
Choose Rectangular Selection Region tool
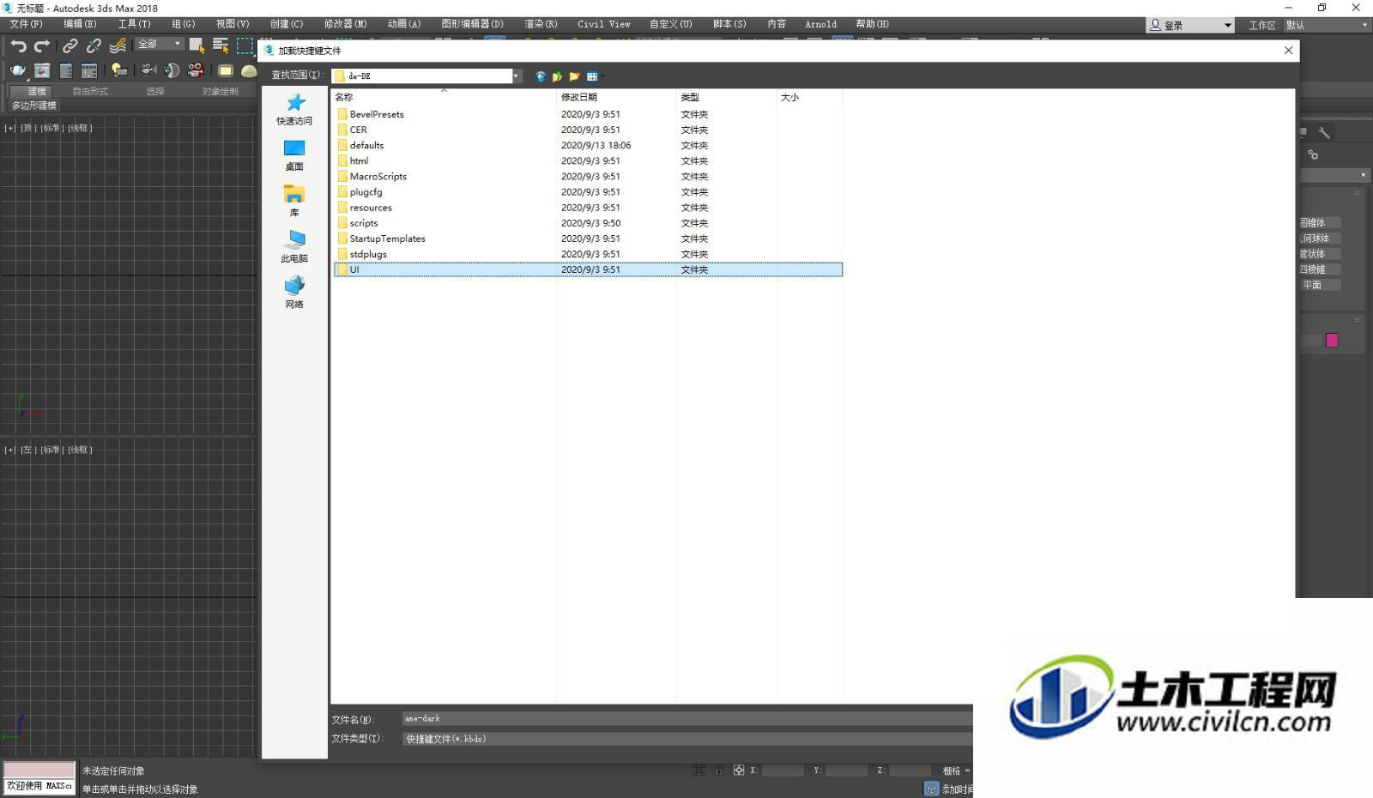[x=245, y=45]
